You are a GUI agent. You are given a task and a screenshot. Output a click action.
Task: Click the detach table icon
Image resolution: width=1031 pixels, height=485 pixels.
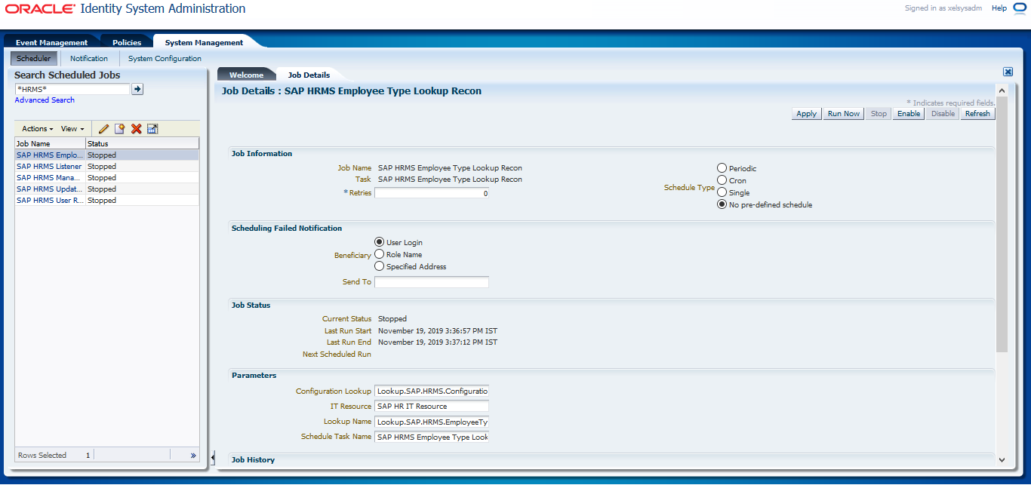pyautogui.click(x=152, y=129)
